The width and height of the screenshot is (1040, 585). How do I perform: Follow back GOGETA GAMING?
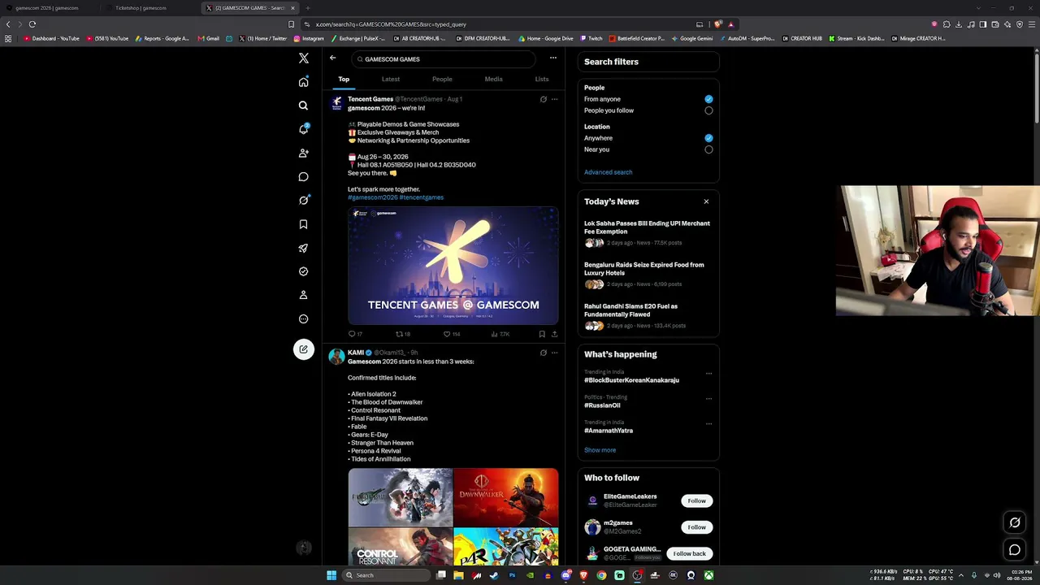[689, 553]
